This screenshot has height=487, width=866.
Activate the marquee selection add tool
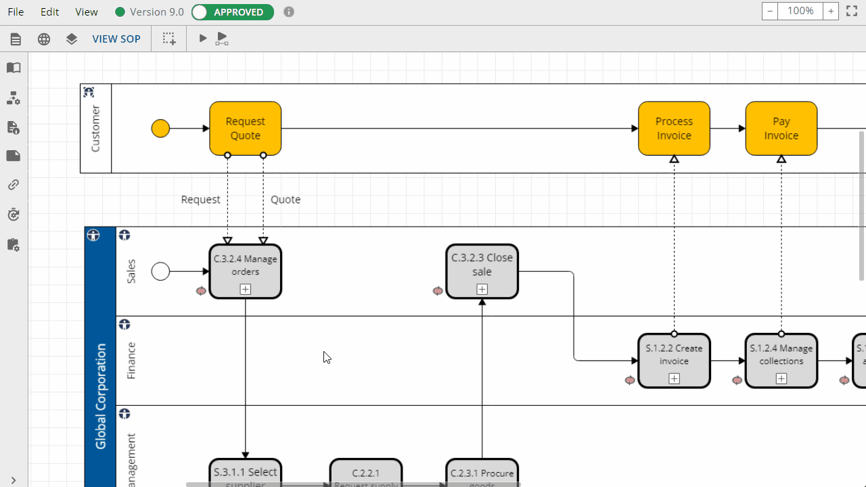(x=169, y=39)
